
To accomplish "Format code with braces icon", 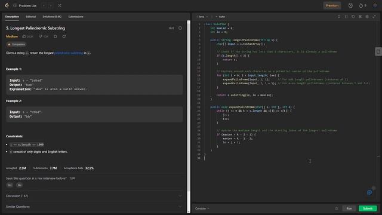I will pyautogui.click(x=346, y=17).
